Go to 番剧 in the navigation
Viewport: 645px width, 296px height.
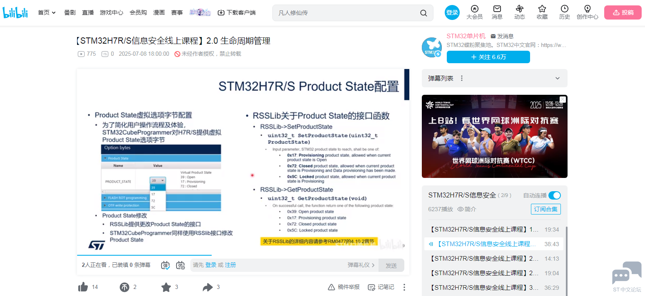(x=70, y=12)
